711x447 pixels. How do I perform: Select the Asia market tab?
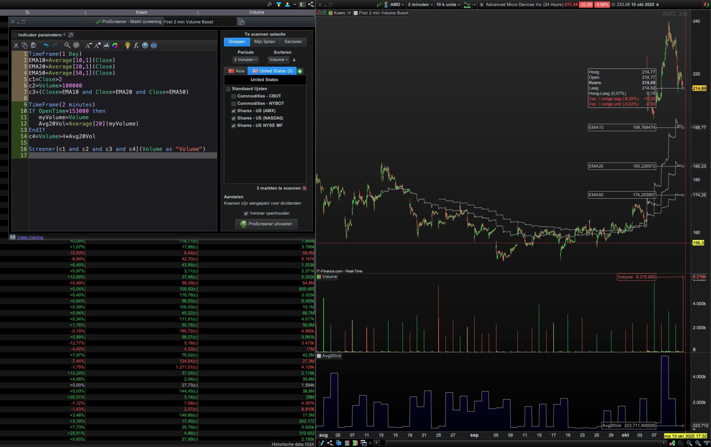coord(236,71)
